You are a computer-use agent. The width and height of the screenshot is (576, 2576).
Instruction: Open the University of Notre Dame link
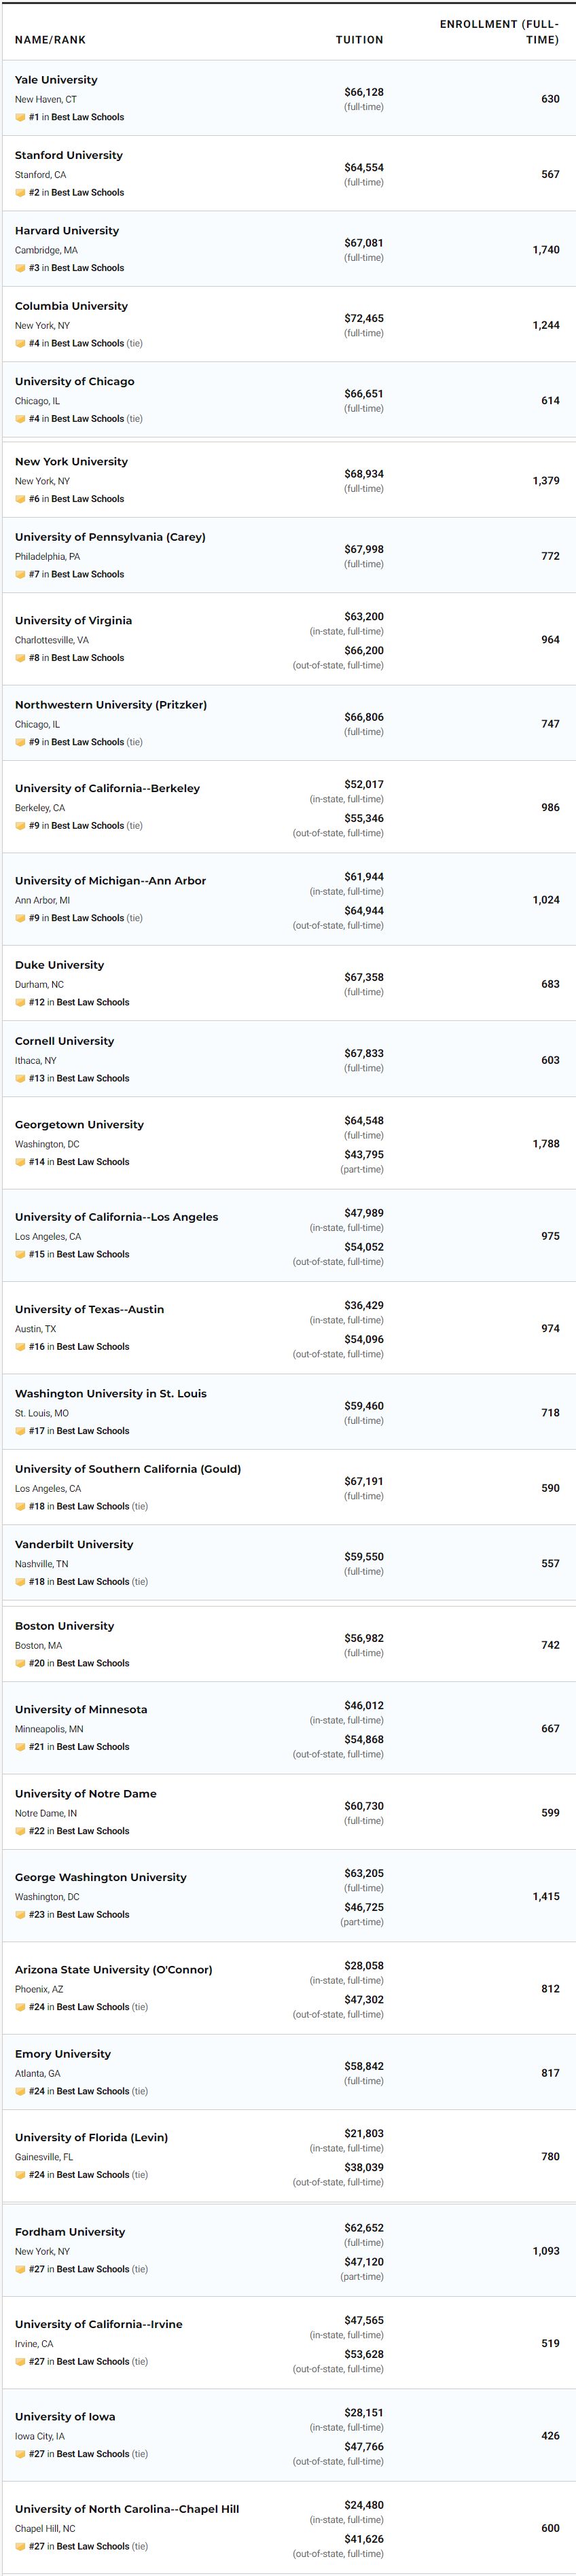(86, 1793)
